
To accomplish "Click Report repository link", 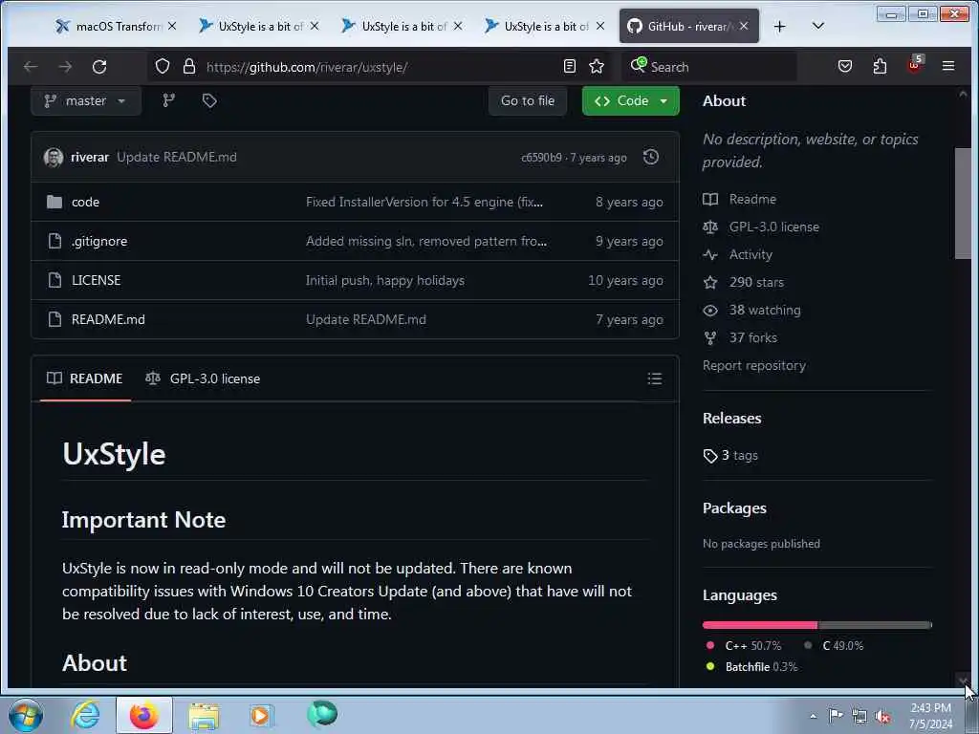I will 753,366.
